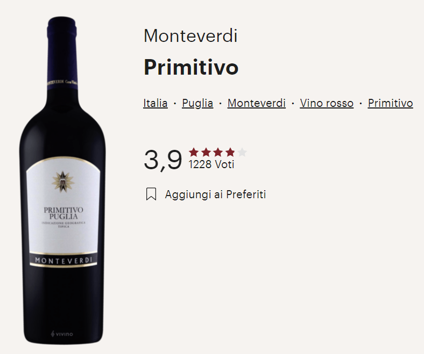Click the Vivino logo on the bottle
Viewport: 424px width, 354px height.
tap(62, 334)
